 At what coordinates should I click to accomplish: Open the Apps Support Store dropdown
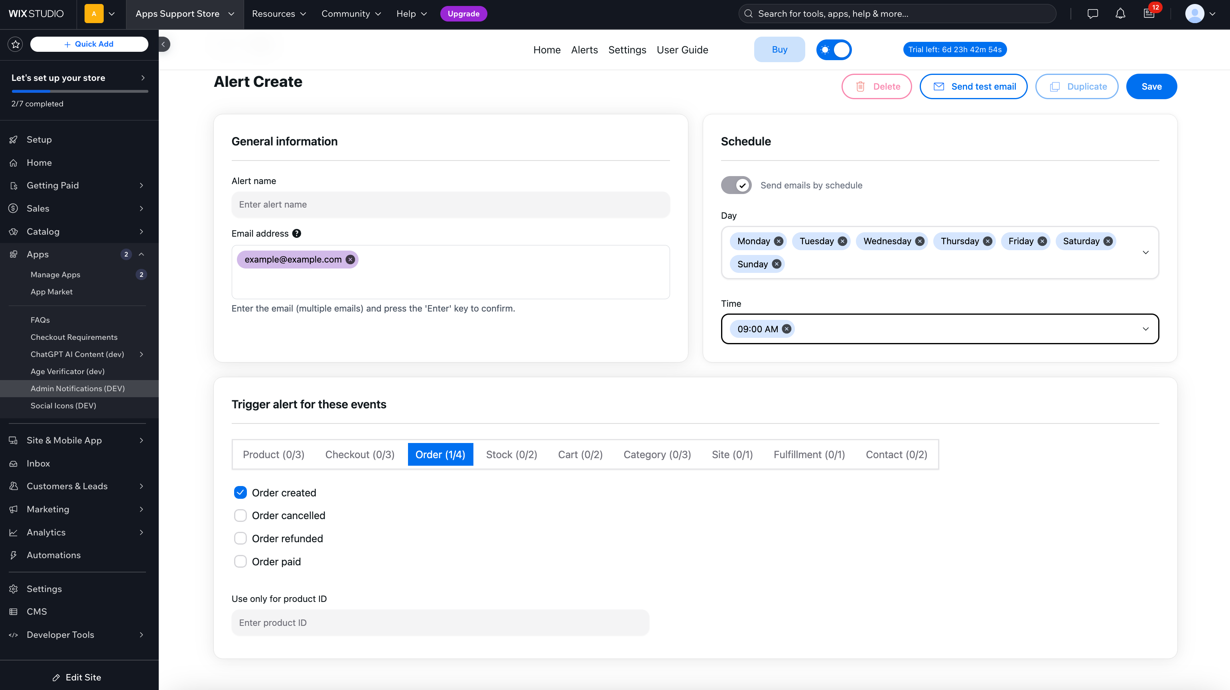[x=185, y=14]
